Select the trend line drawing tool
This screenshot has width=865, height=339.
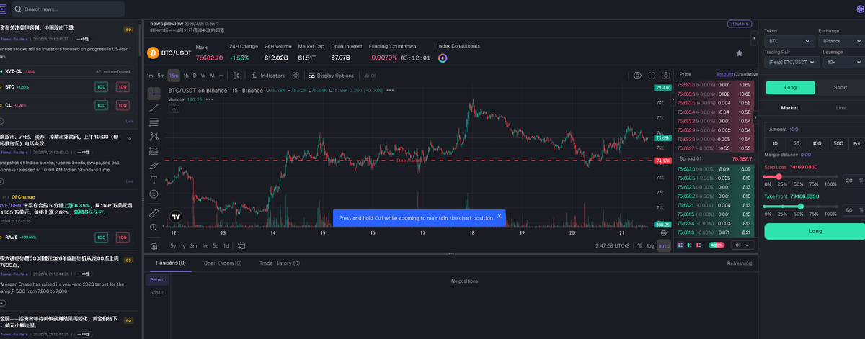[154, 108]
